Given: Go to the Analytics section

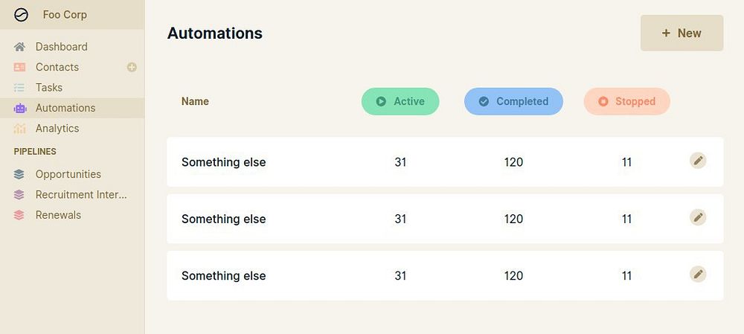Looking at the screenshot, I should 57,128.
